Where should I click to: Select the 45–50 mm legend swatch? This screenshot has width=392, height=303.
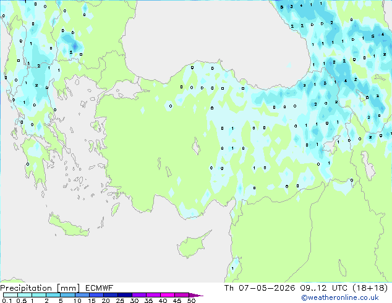point(182,295)
